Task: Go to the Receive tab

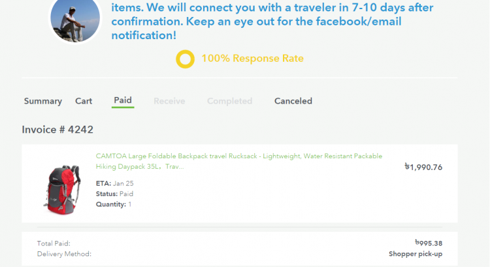Action: (x=169, y=101)
